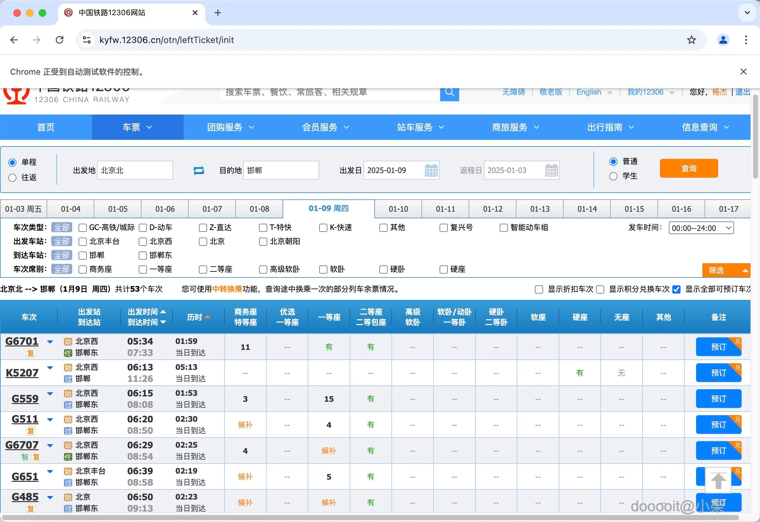Click the search magnifier icon

click(x=449, y=93)
